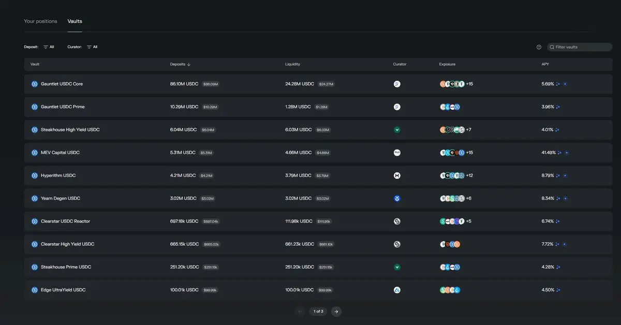621x325 pixels.
Task: Click the Exposure column header
Action: click(447, 64)
